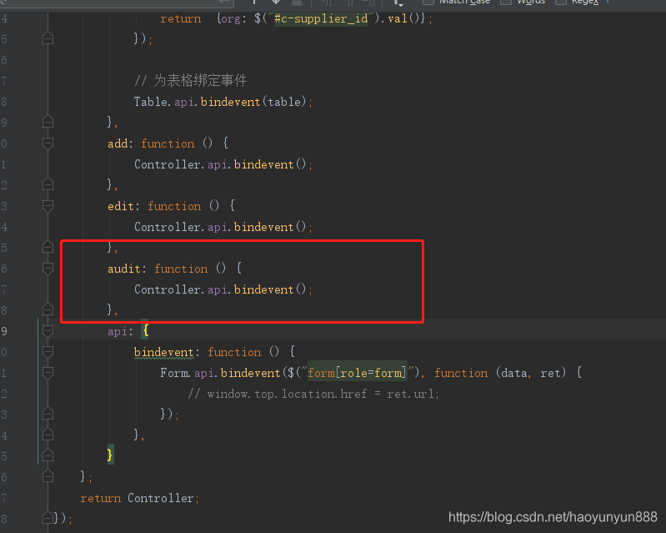Click 'val' in the .val() call
This screenshot has width=666, height=533.
point(398,18)
